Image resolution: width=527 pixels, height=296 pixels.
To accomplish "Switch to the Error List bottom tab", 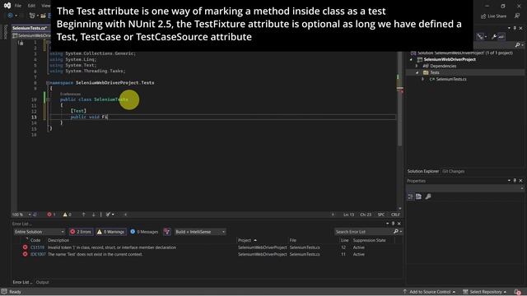I will [22, 282].
